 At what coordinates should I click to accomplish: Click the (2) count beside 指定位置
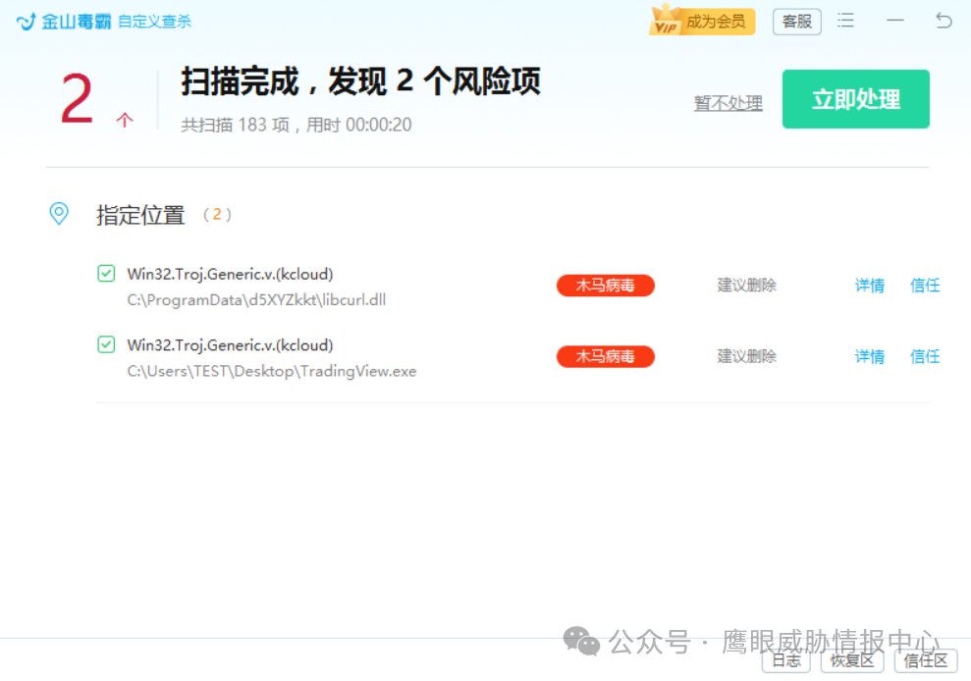tap(217, 215)
